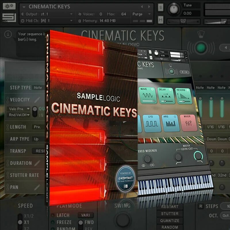Screen dimensions: 230x230
Task: Click the piano keyboard on the boxed interface
Action: click(x=175, y=185)
